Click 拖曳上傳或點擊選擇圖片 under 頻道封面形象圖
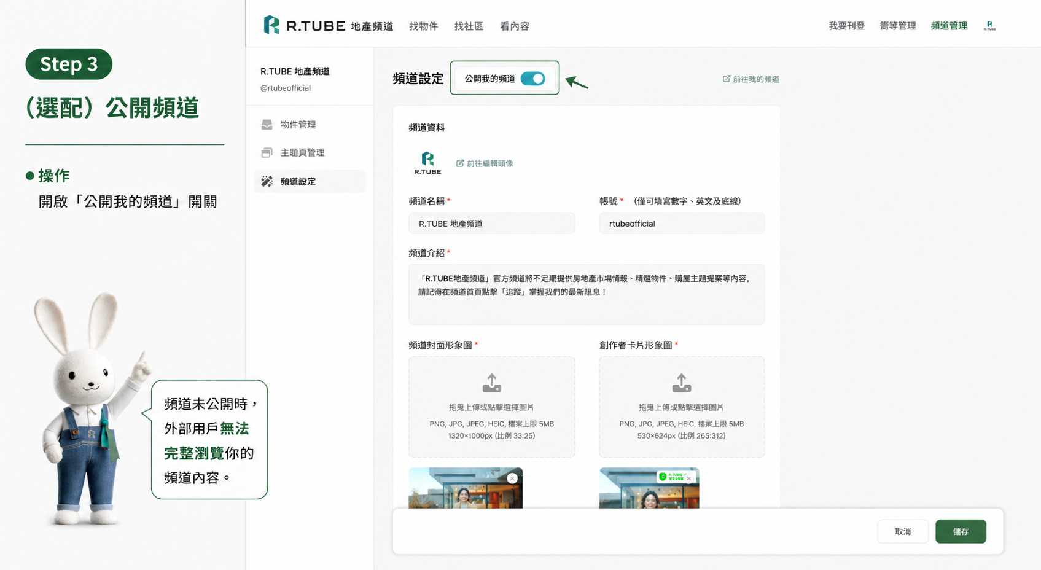Screen dimensions: 1041x570 click(491, 407)
